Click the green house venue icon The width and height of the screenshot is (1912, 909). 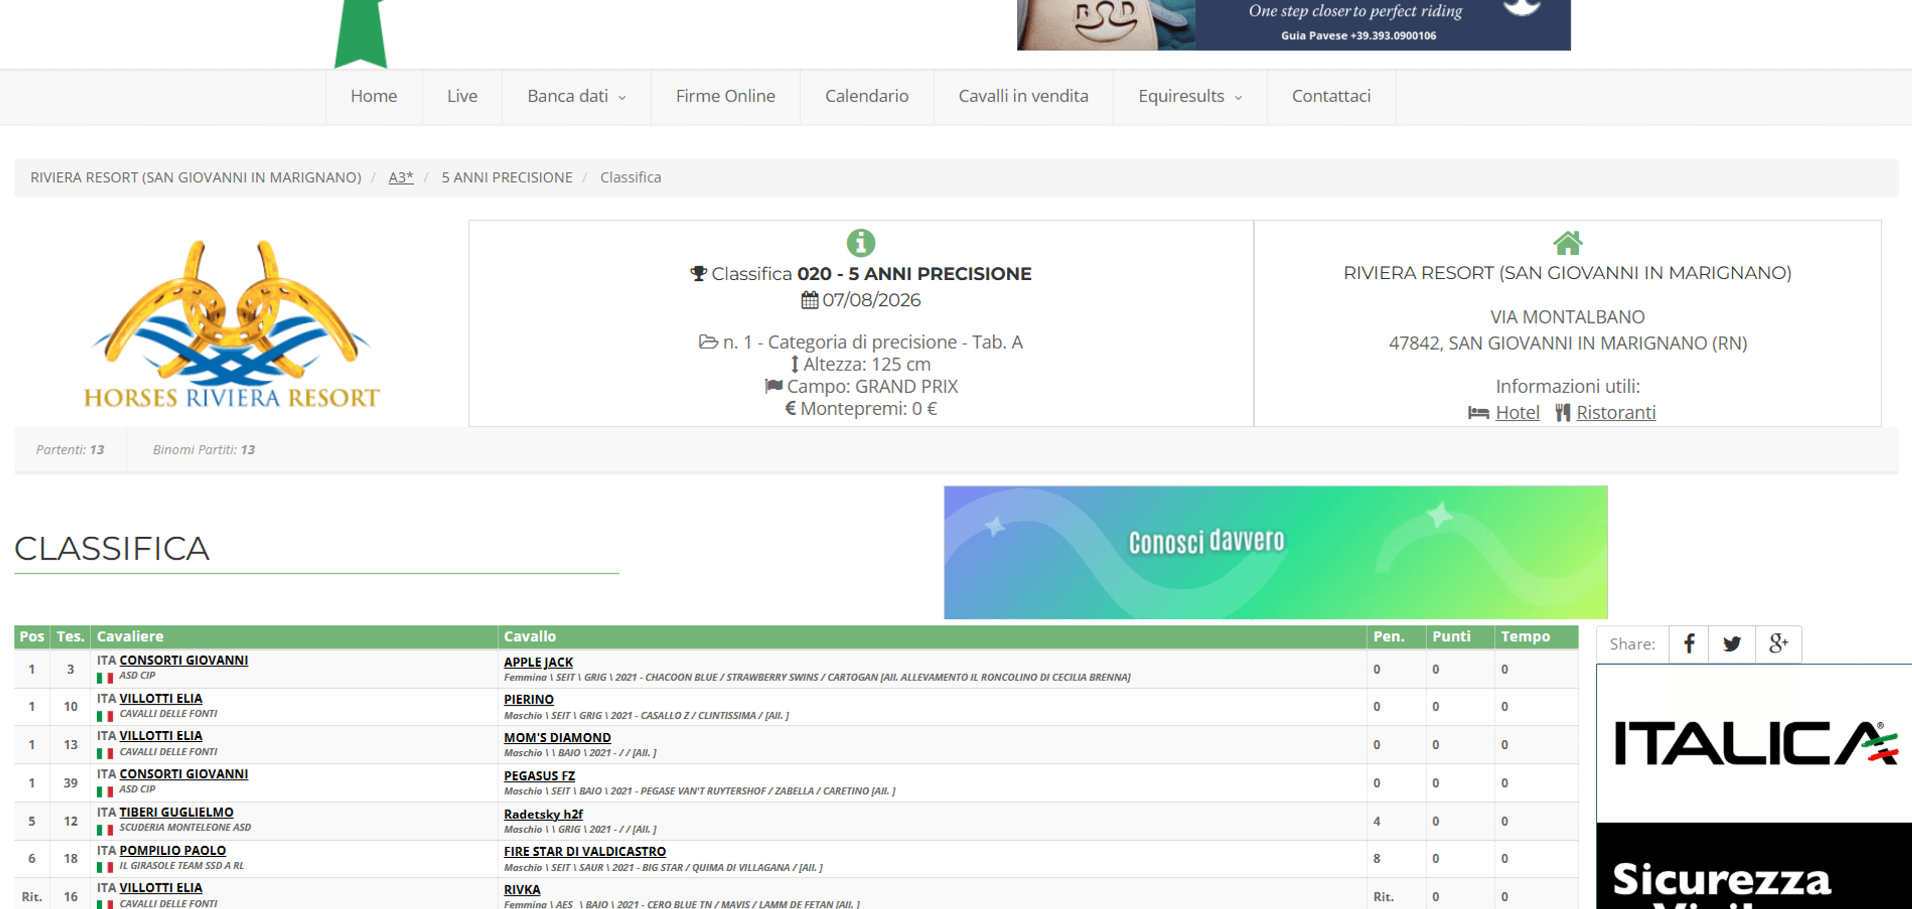tap(1567, 242)
